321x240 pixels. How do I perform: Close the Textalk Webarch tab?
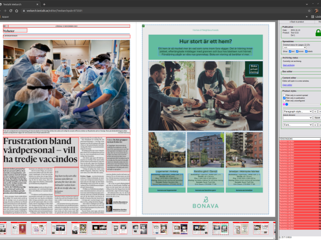pos(37,4)
